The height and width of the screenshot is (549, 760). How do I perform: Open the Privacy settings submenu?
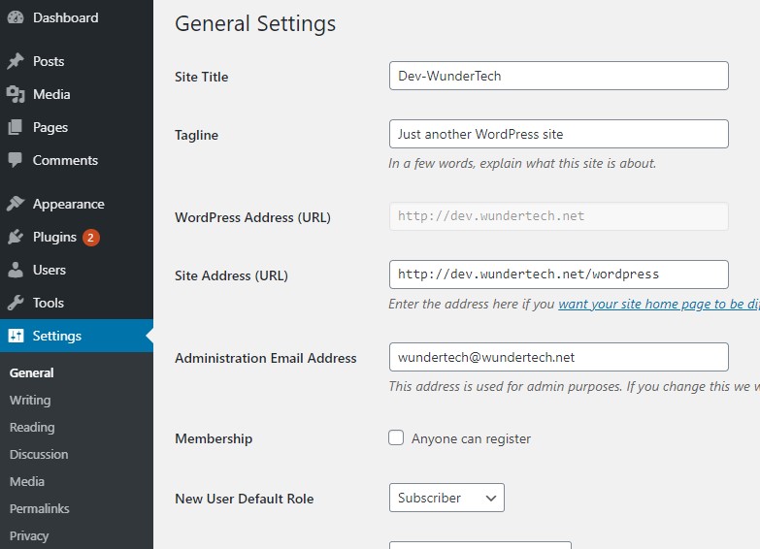pyautogui.click(x=29, y=536)
